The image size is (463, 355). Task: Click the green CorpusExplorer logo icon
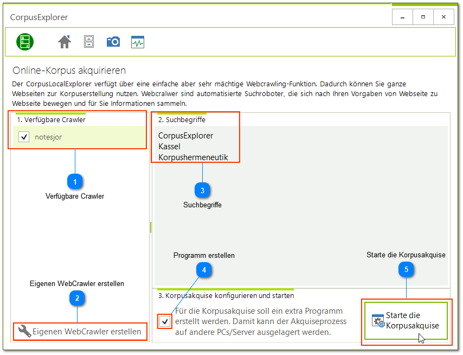coord(25,42)
